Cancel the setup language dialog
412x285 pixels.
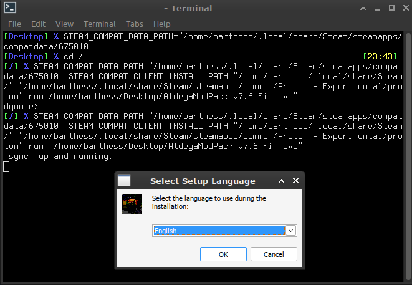coord(274,254)
